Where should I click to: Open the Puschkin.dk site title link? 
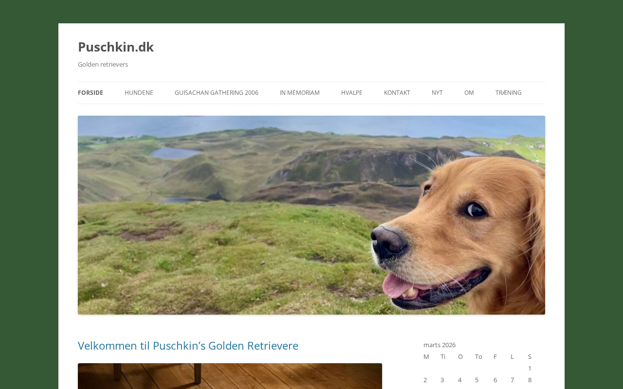116,47
